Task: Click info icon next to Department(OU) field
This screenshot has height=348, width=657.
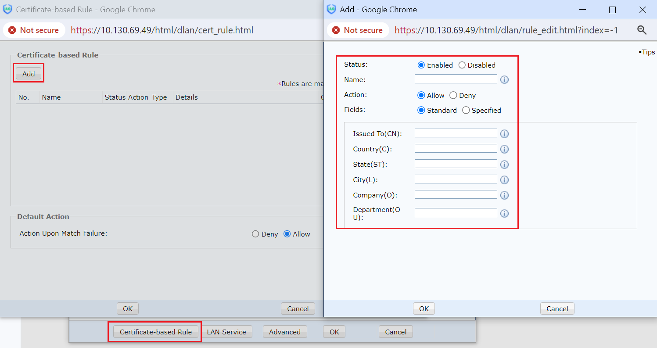Action: coord(504,213)
